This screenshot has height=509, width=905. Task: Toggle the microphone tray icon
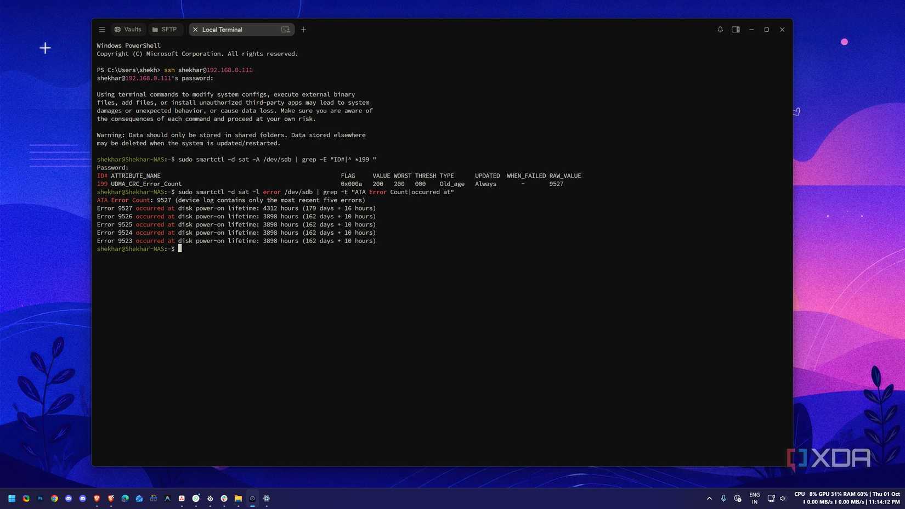[723, 499]
